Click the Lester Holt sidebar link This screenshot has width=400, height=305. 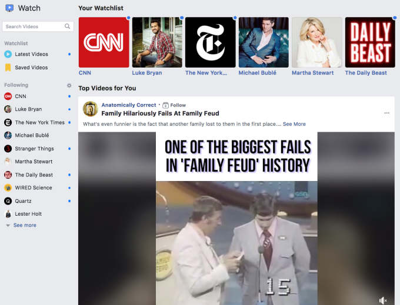coord(28,214)
